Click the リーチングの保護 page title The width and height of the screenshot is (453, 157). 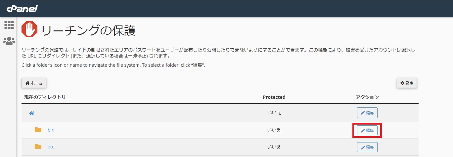[x=88, y=30]
